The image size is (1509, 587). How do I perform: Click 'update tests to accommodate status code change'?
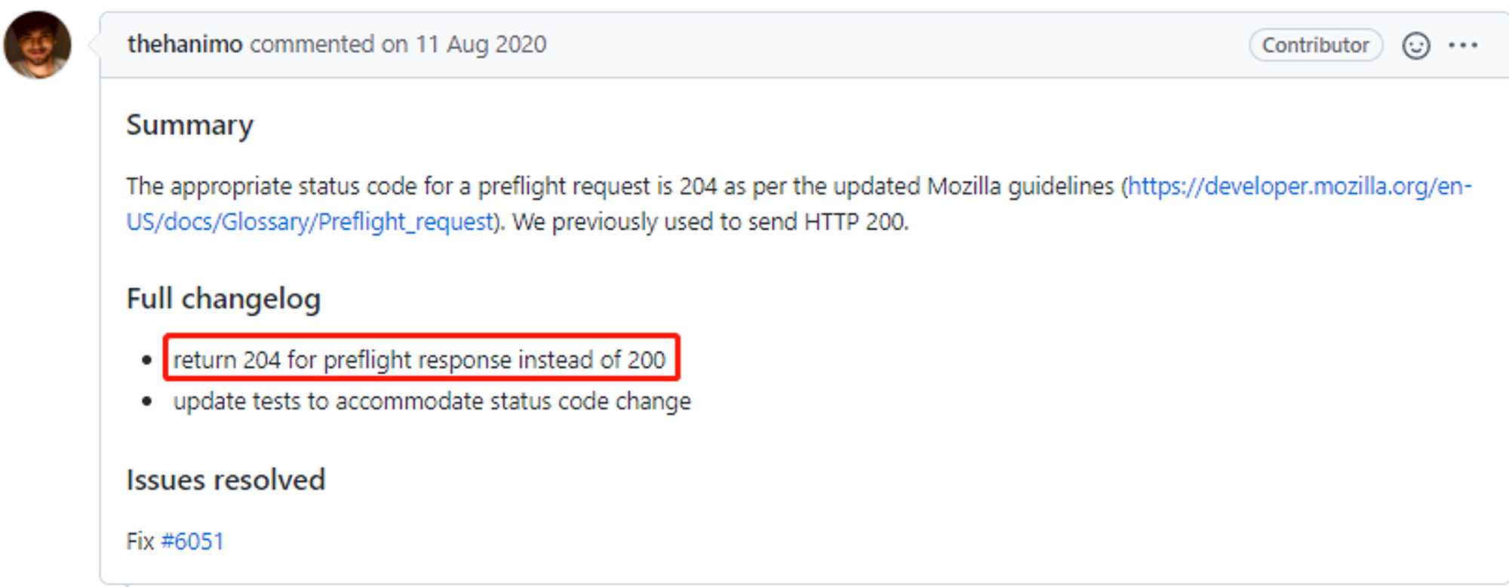pos(432,401)
